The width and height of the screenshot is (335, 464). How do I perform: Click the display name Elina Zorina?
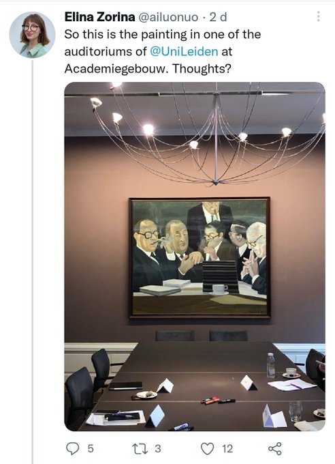(x=99, y=17)
